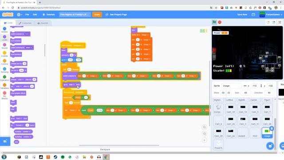Select the HUD sprite thumbnail

[255, 133]
